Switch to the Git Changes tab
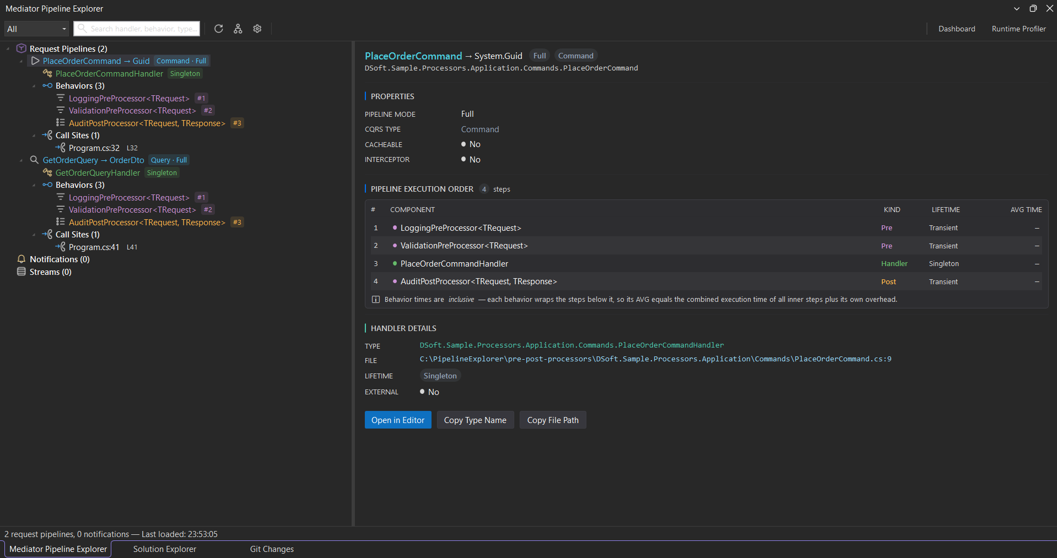1057x558 pixels. tap(272, 549)
